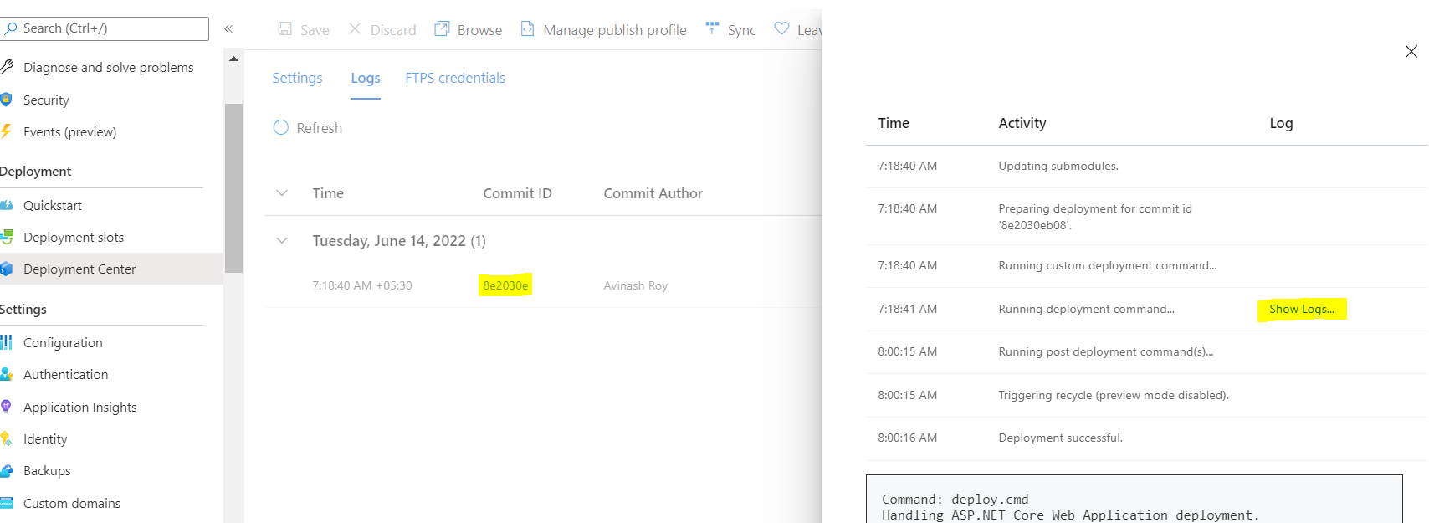Image resolution: width=1429 pixels, height=523 pixels.
Task: Click the Discard X icon
Action: click(x=355, y=29)
